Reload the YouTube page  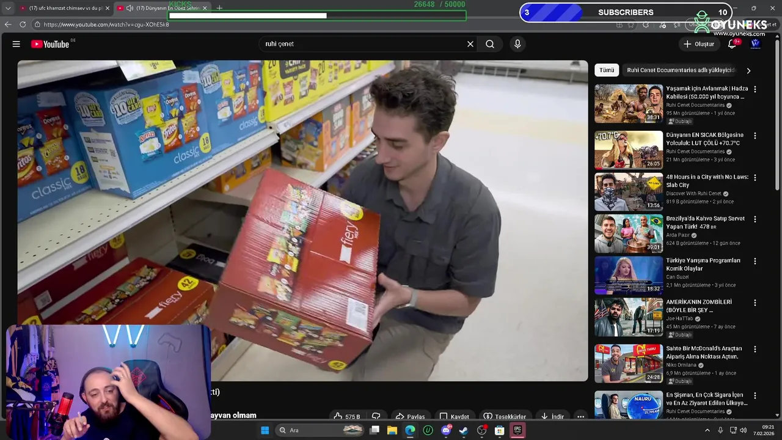tap(23, 24)
